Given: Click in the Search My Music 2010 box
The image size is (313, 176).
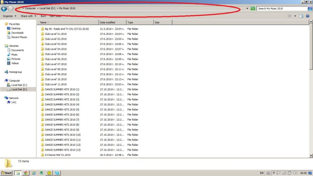Looking at the screenshot, I should pyautogui.click(x=281, y=9).
